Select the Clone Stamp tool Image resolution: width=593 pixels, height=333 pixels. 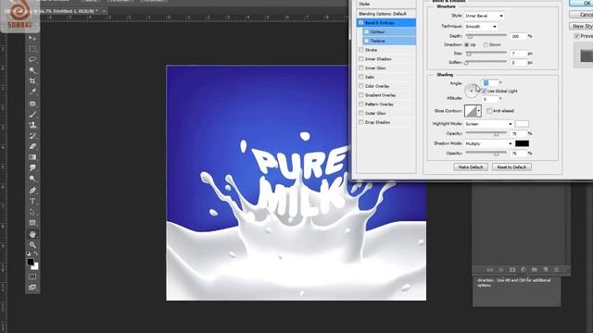click(x=32, y=125)
